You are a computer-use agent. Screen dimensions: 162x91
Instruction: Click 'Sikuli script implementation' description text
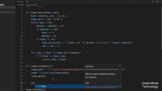tap(100, 74)
